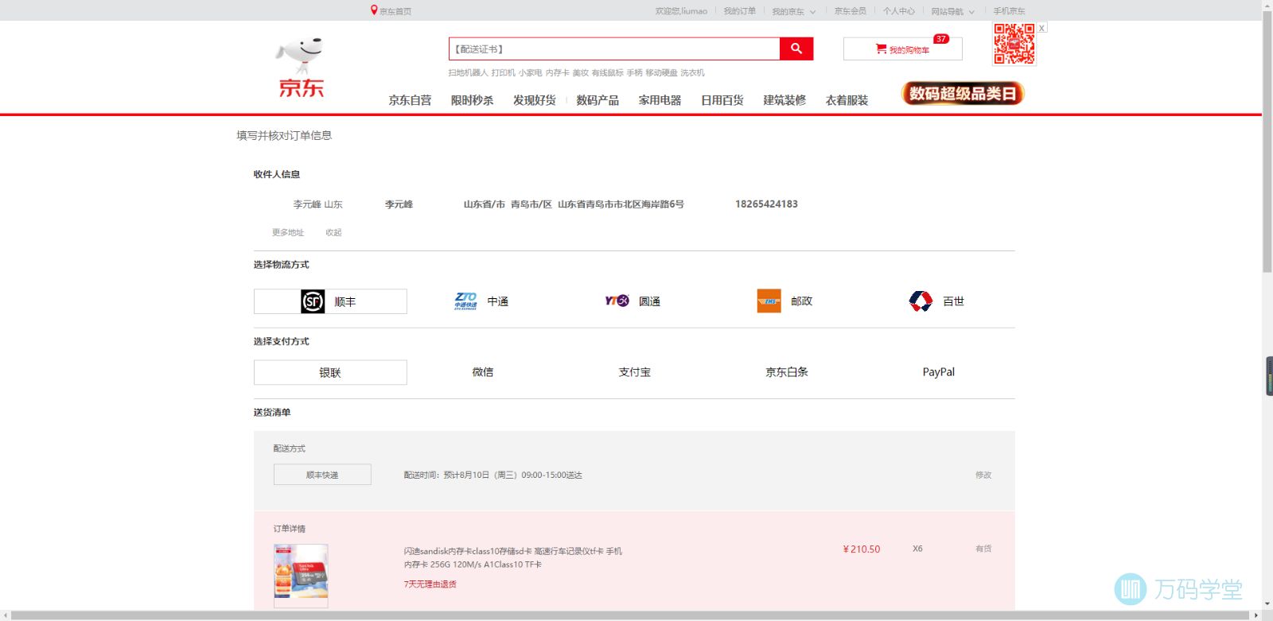Select 百世 as the shipping method

(936, 301)
